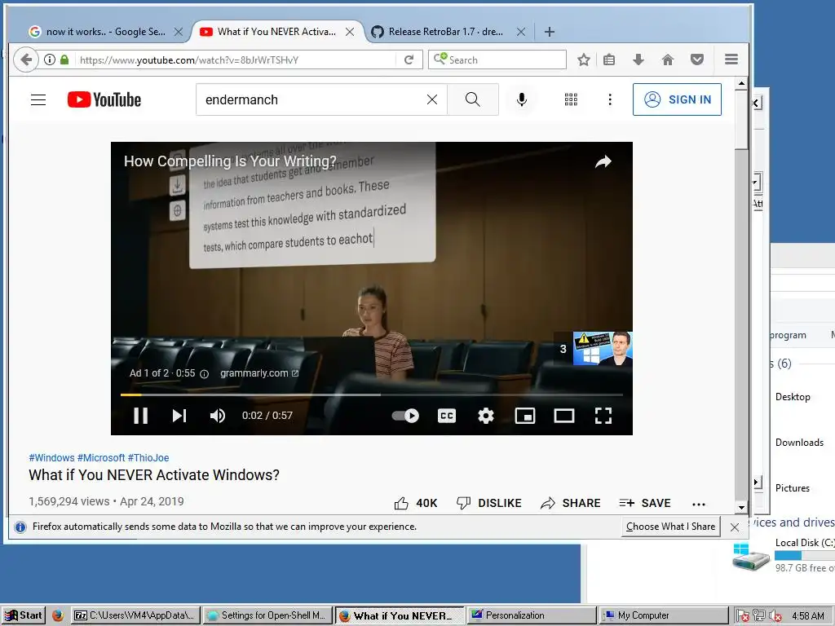Open a new Firefox tab

click(x=550, y=32)
